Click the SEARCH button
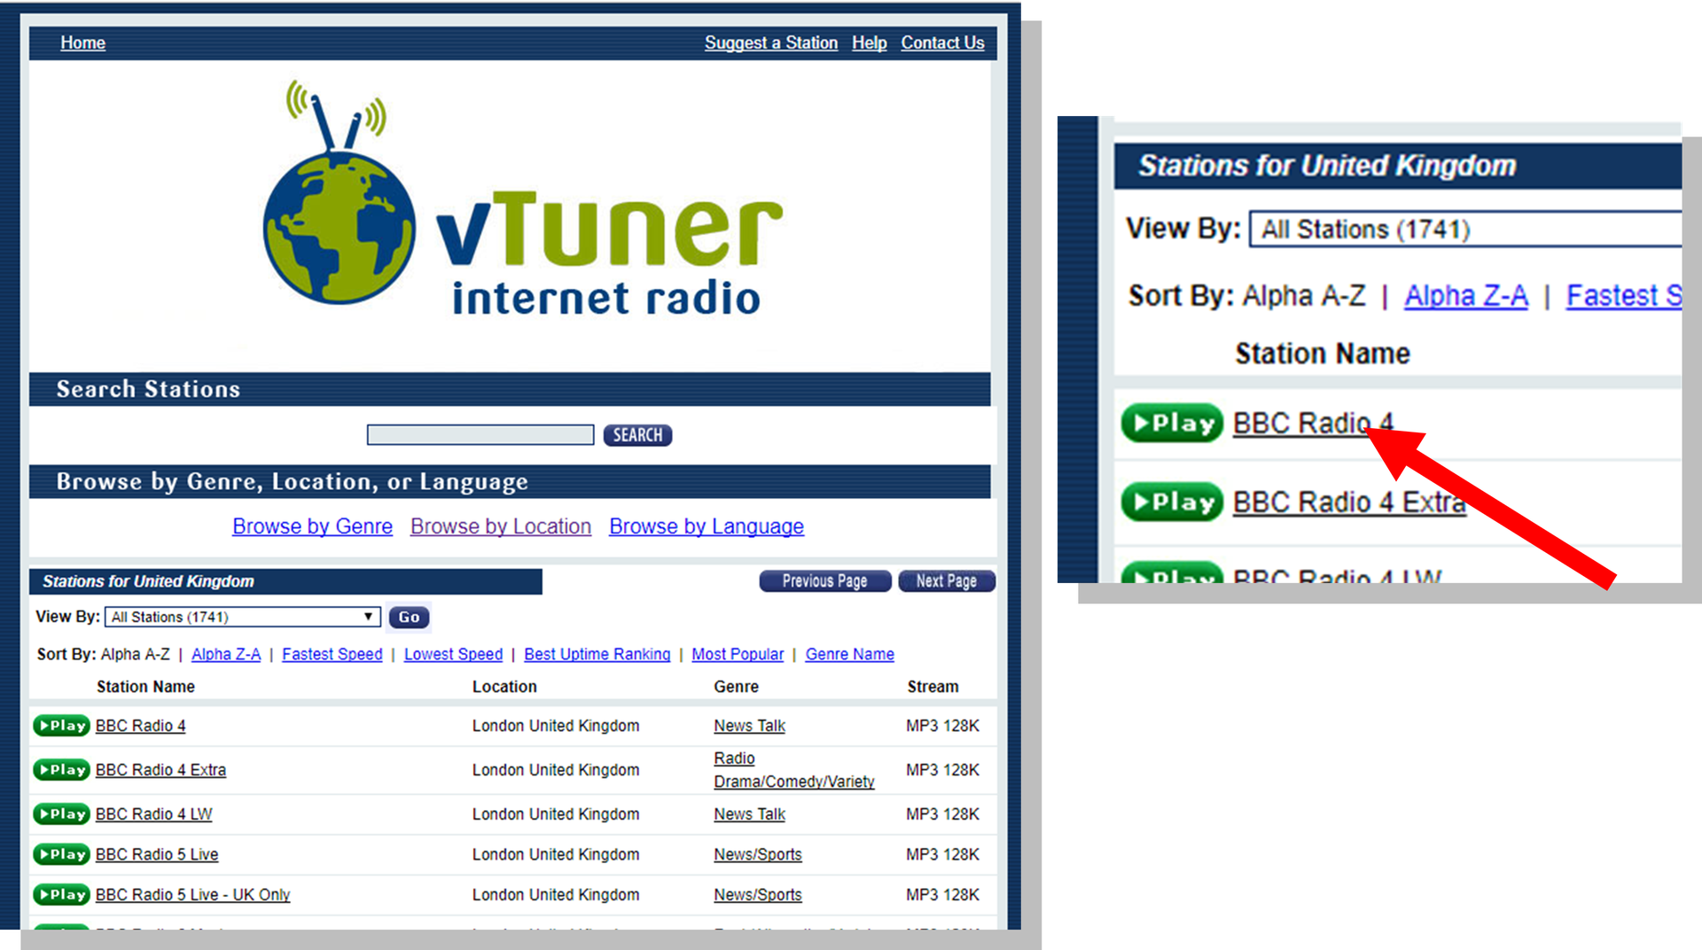 click(637, 435)
